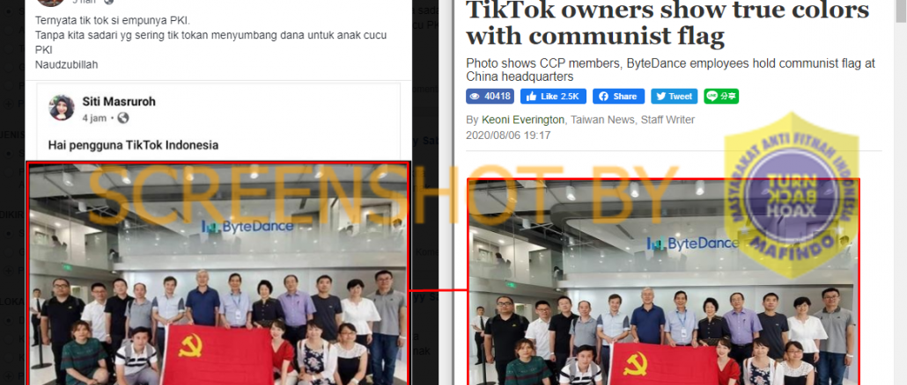The image size is (907, 385).
Task: Click Siti Masruroh's profile avatar
Action: [62, 108]
